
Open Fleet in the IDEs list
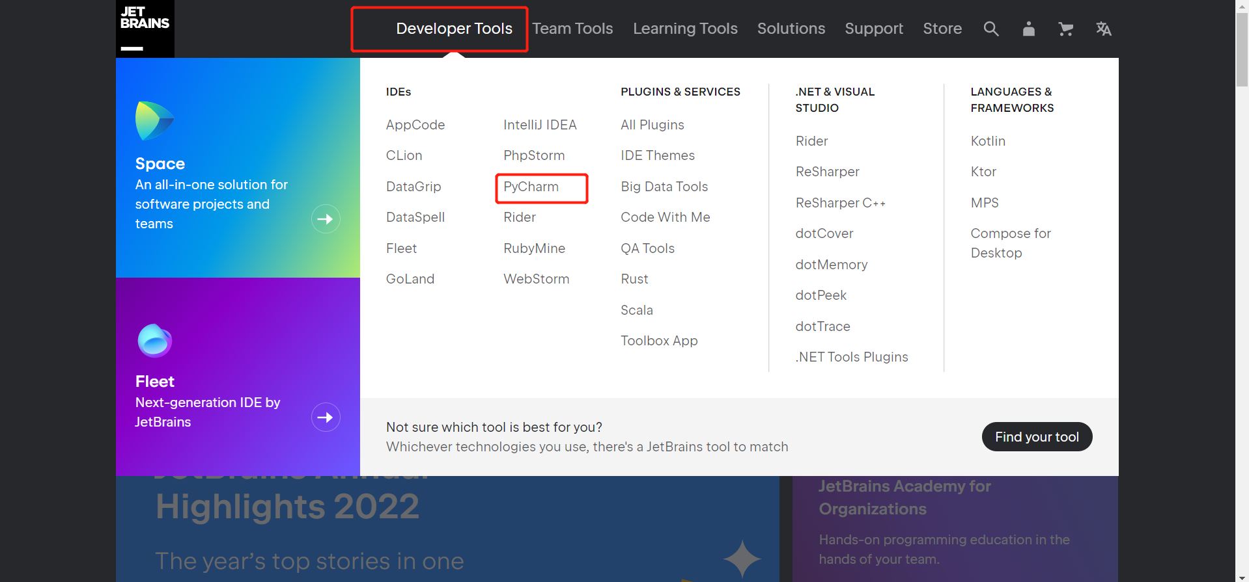pyautogui.click(x=401, y=248)
